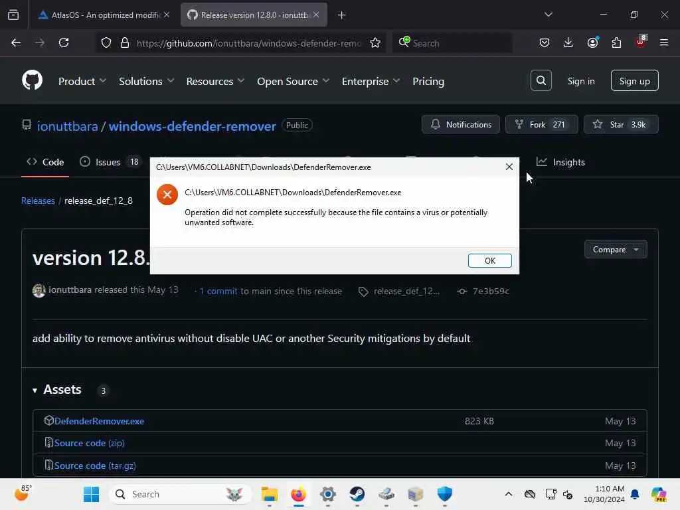Click the GitHub search magnifier icon
The width and height of the screenshot is (680, 510).
[x=541, y=80]
